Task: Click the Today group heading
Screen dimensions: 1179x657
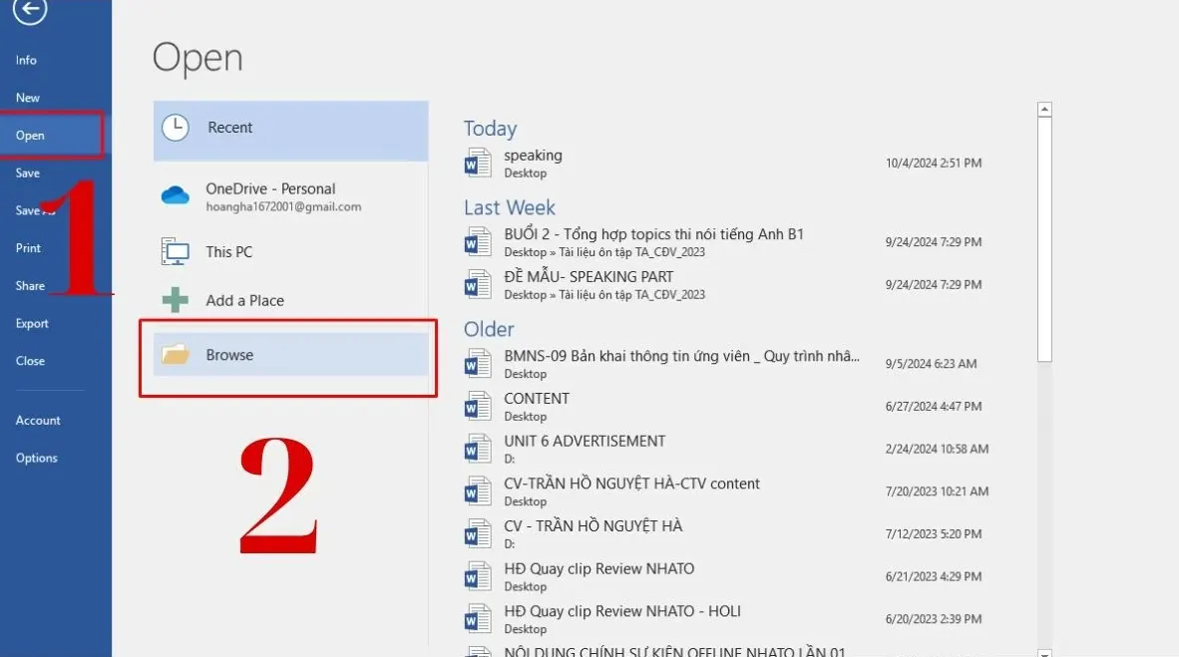Action: [490, 129]
